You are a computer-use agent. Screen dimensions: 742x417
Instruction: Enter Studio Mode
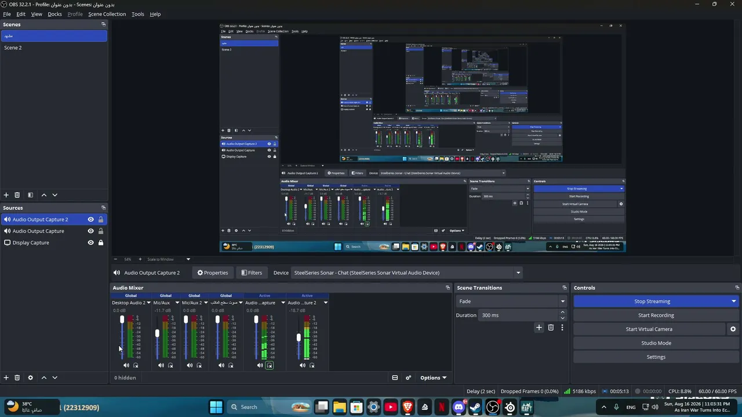pos(656,343)
